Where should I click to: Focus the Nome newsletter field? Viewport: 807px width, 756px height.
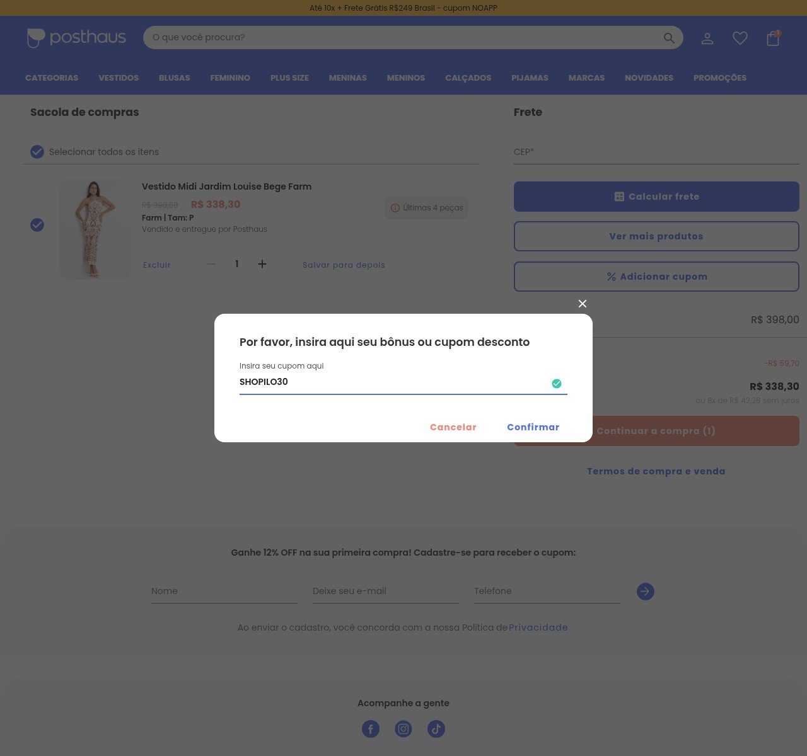pyautogui.click(x=224, y=592)
